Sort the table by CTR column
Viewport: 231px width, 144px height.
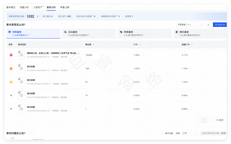click(x=140, y=44)
